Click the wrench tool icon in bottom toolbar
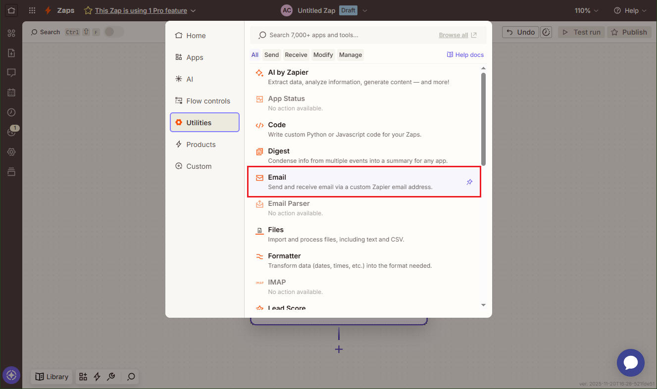 [111, 377]
